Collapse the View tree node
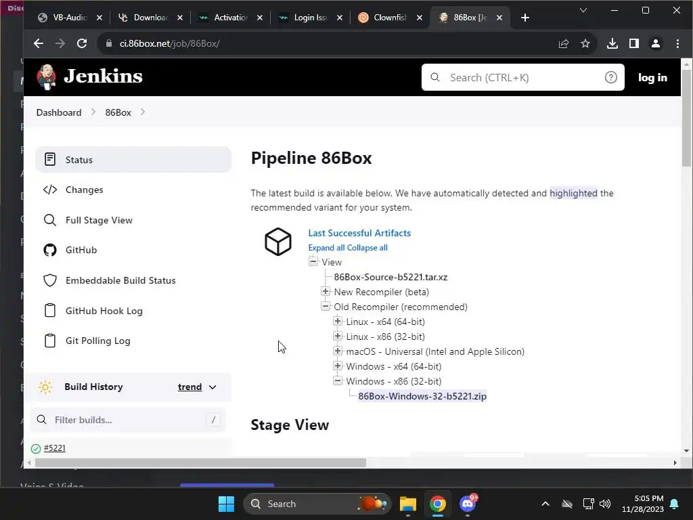Viewport: 693px width, 520px height. [x=313, y=261]
